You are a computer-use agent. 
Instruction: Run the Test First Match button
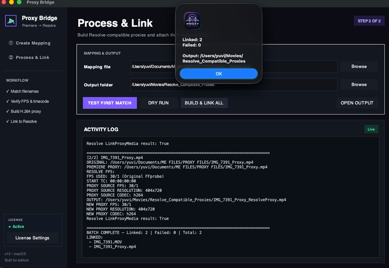point(110,103)
